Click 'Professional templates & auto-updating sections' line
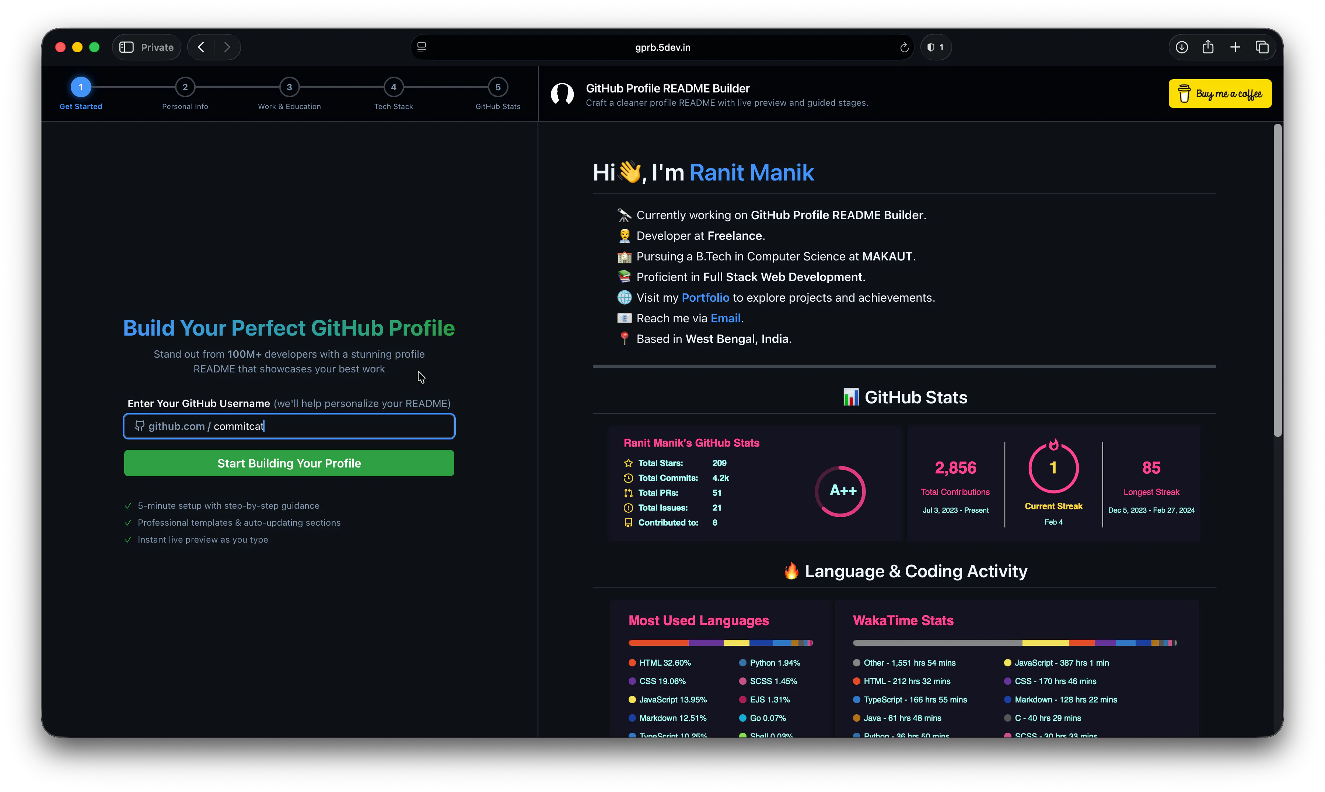Image resolution: width=1325 pixels, height=792 pixels. coord(239,522)
